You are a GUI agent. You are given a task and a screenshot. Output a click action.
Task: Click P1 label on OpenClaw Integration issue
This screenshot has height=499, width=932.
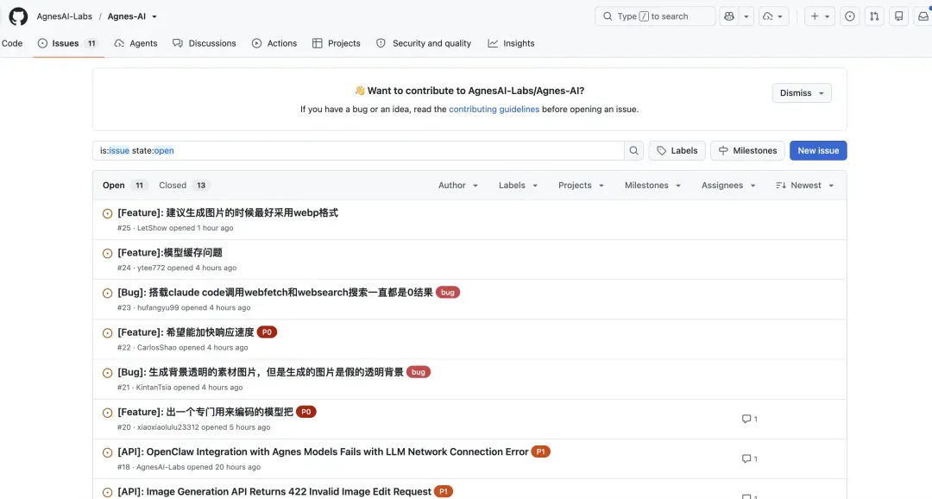(540, 452)
